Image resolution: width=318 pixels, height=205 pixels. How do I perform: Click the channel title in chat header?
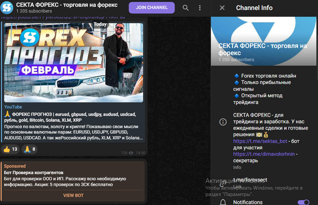click(x=67, y=5)
